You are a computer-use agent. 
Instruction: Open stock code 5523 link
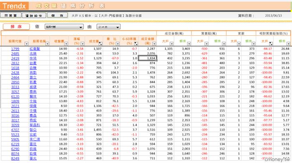pos(15,135)
